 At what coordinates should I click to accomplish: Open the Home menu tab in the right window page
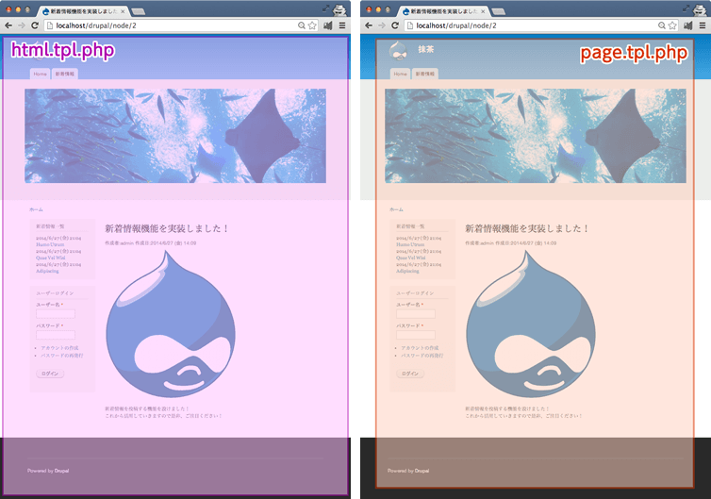pos(401,74)
